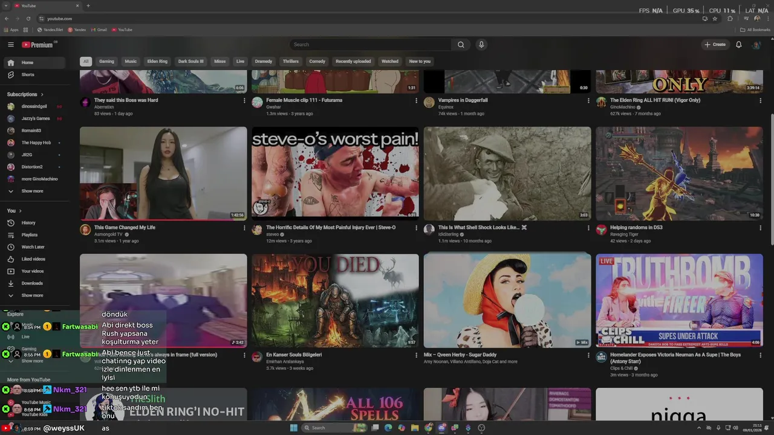
Task: Select the Music filter chip
Action: pos(131,62)
